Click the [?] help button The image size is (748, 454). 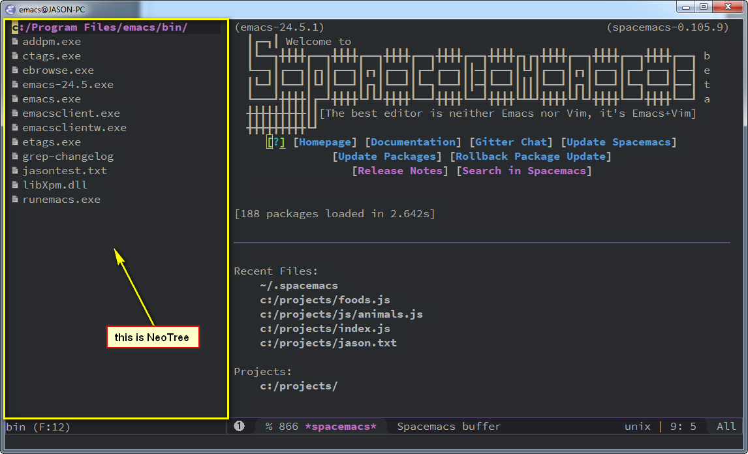[x=276, y=142]
